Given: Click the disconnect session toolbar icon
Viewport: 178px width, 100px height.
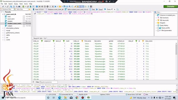Looking at the screenshot, I should pyautogui.click(x=8, y=7).
